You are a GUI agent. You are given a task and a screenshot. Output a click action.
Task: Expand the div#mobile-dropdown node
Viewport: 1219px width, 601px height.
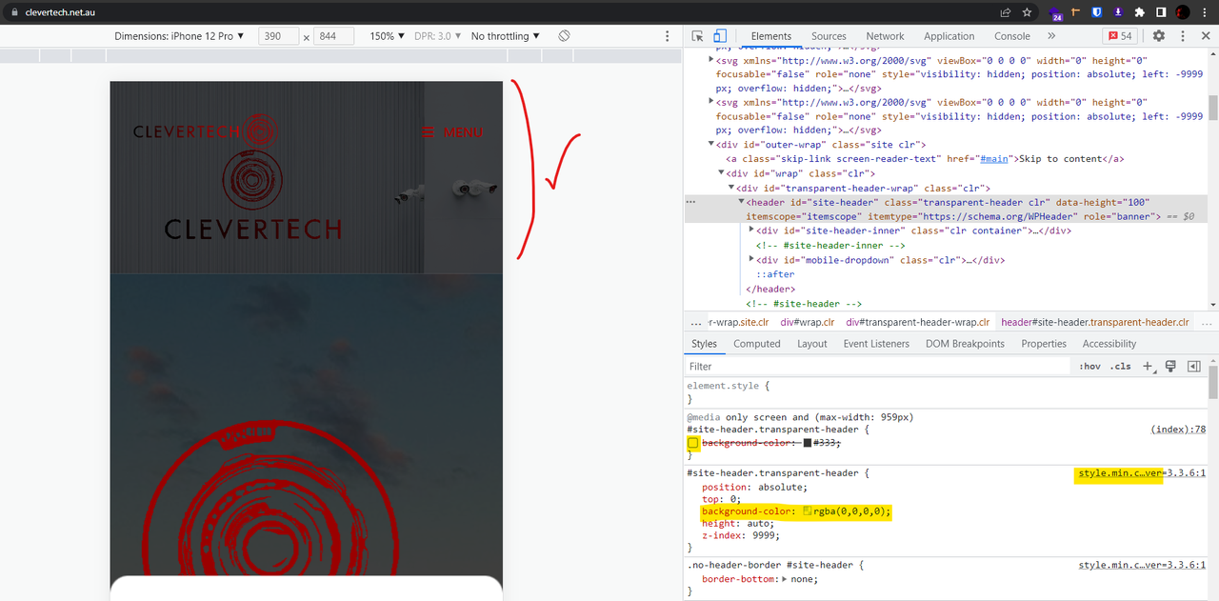tap(751, 259)
